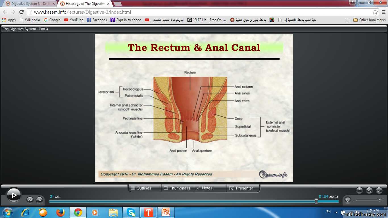The width and height of the screenshot is (388, 218).
Task: Switch to the Thumbnails tab
Action: pos(177,188)
